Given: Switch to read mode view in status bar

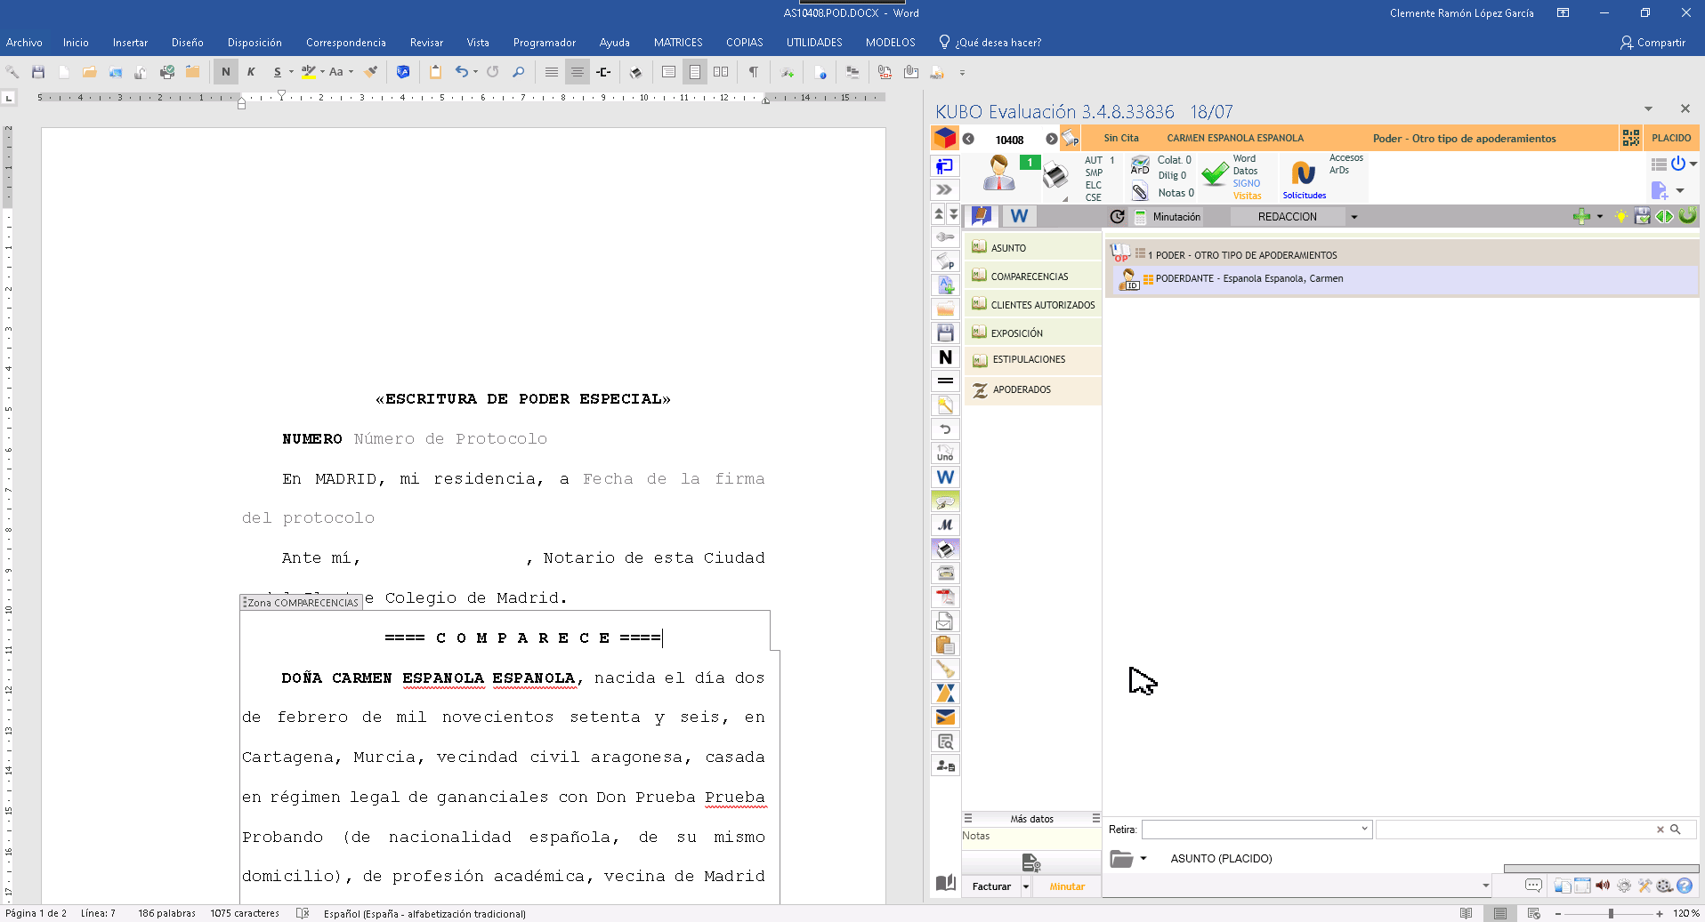Looking at the screenshot, I should coord(1467,913).
